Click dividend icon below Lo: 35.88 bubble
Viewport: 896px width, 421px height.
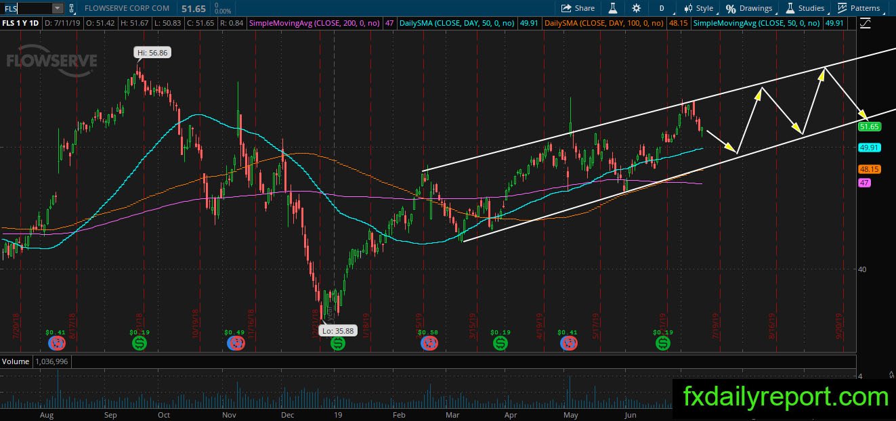pyautogui.click(x=337, y=344)
